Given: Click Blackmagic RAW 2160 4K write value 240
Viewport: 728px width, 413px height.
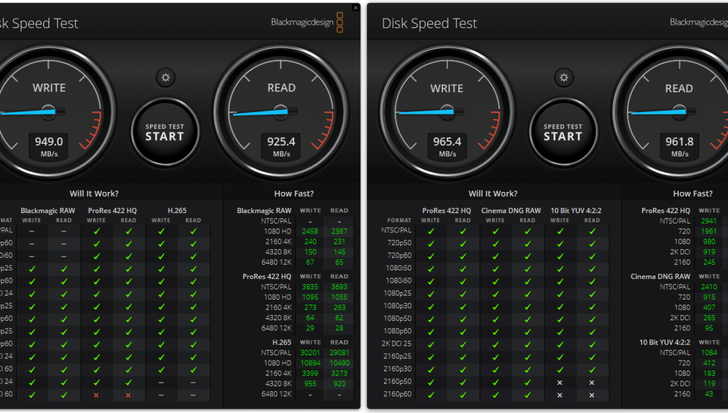Looking at the screenshot, I should 310,242.
